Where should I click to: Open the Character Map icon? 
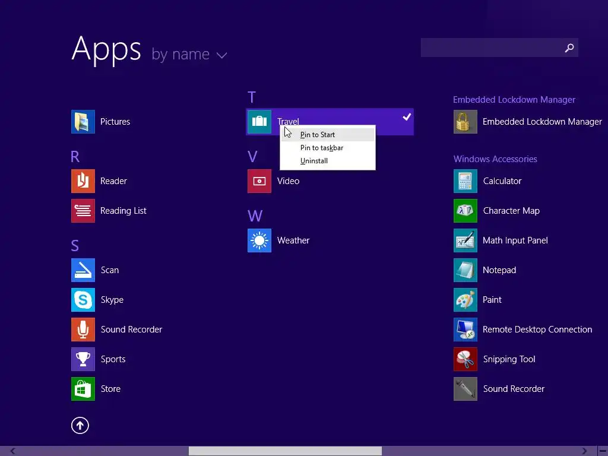(x=465, y=211)
